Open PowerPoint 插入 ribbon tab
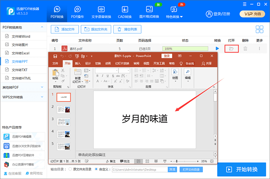This screenshot has width=270, height=179. point(78,63)
